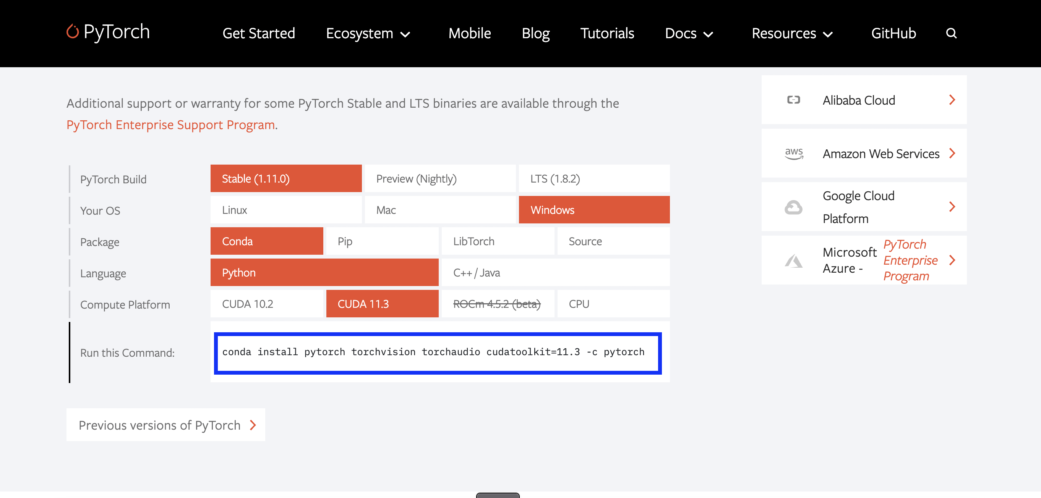This screenshot has height=498, width=1041.
Task: Expand the Ecosystem dropdown menu
Action: (x=368, y=33)
